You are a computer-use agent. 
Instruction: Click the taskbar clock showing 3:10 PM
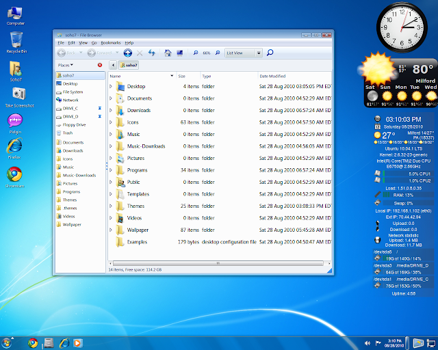[x=394, y=343]
